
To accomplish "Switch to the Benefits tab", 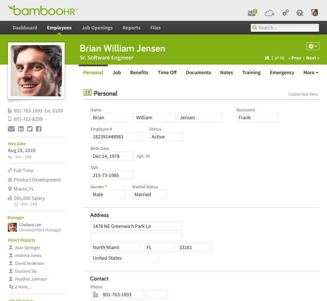I will coord(139,72).
